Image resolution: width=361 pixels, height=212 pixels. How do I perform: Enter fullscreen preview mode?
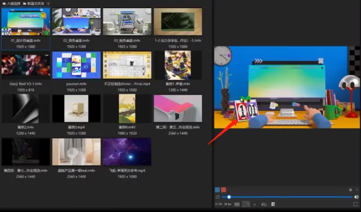pos(356,204)
